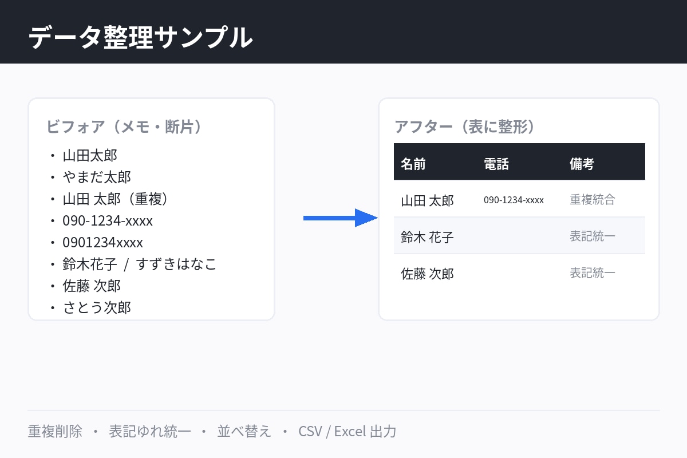
Task: Click the 備考 column header
Action: [582, 164]
